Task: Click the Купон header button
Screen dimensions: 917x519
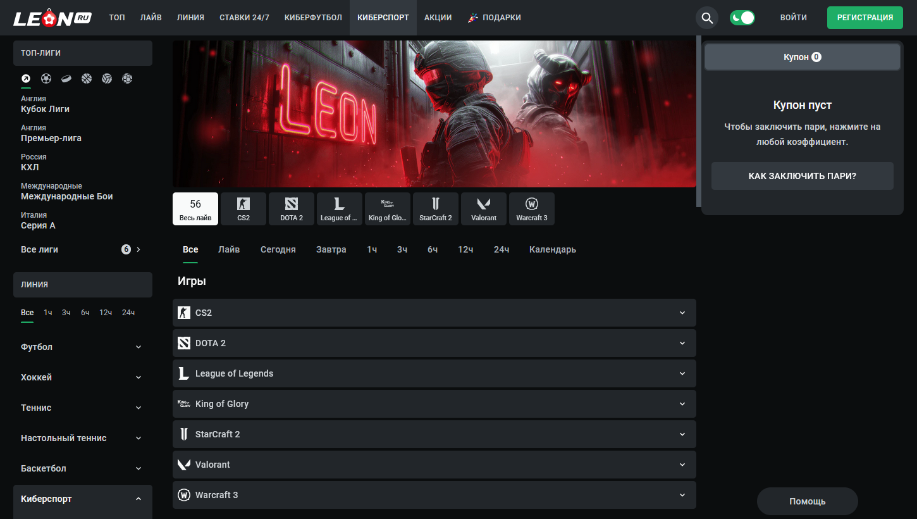Action: pyautogui.click(x=803, y=57)
